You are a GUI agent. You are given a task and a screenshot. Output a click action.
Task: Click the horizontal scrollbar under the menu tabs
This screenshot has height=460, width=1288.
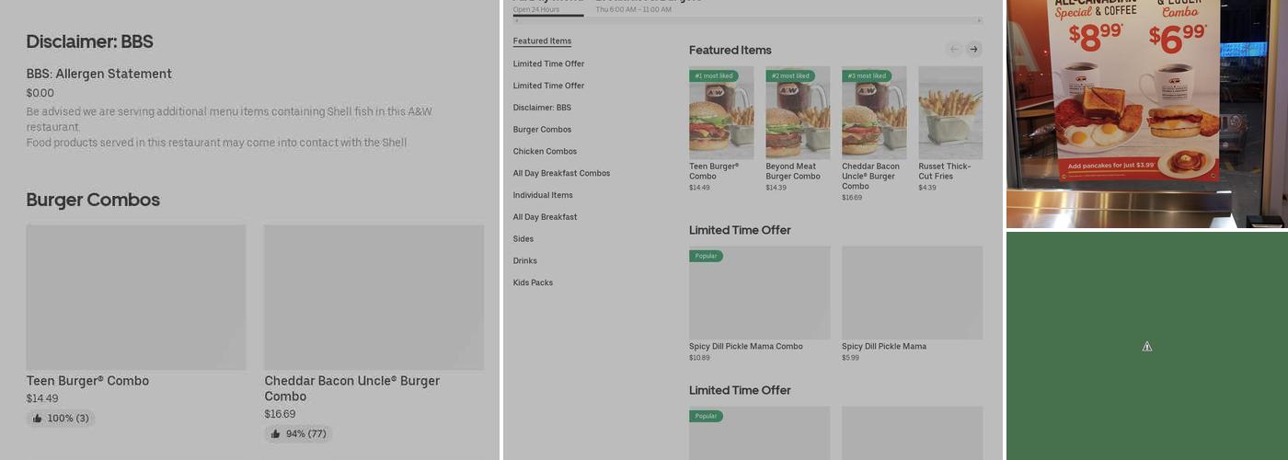747,20
